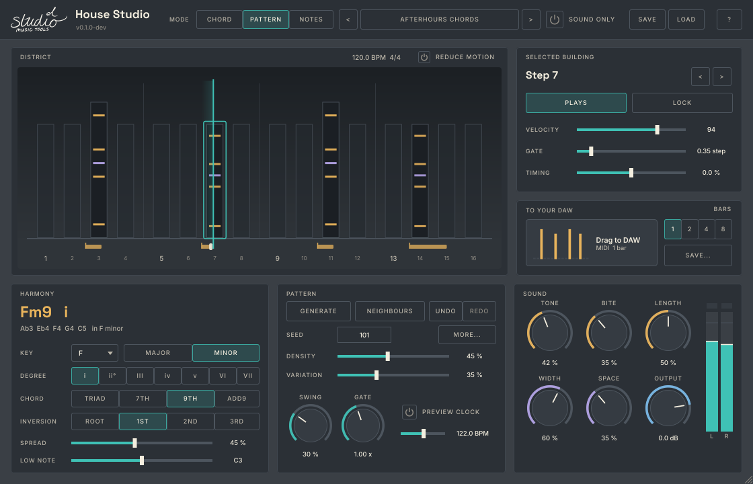Click the top bar Save button

(647, 19)
